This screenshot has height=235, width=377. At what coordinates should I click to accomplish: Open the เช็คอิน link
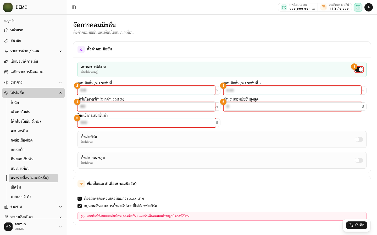[34, 187]
